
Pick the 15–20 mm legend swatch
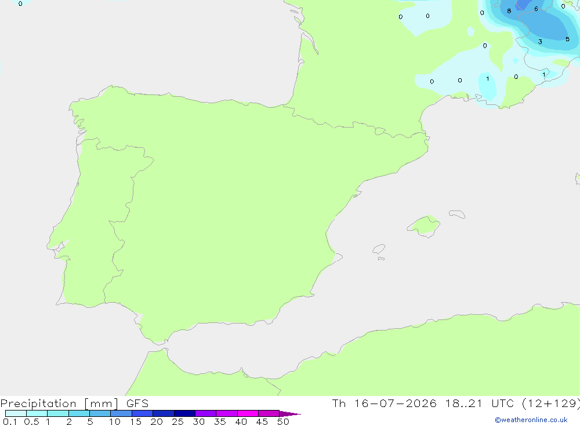pos(143,413)
